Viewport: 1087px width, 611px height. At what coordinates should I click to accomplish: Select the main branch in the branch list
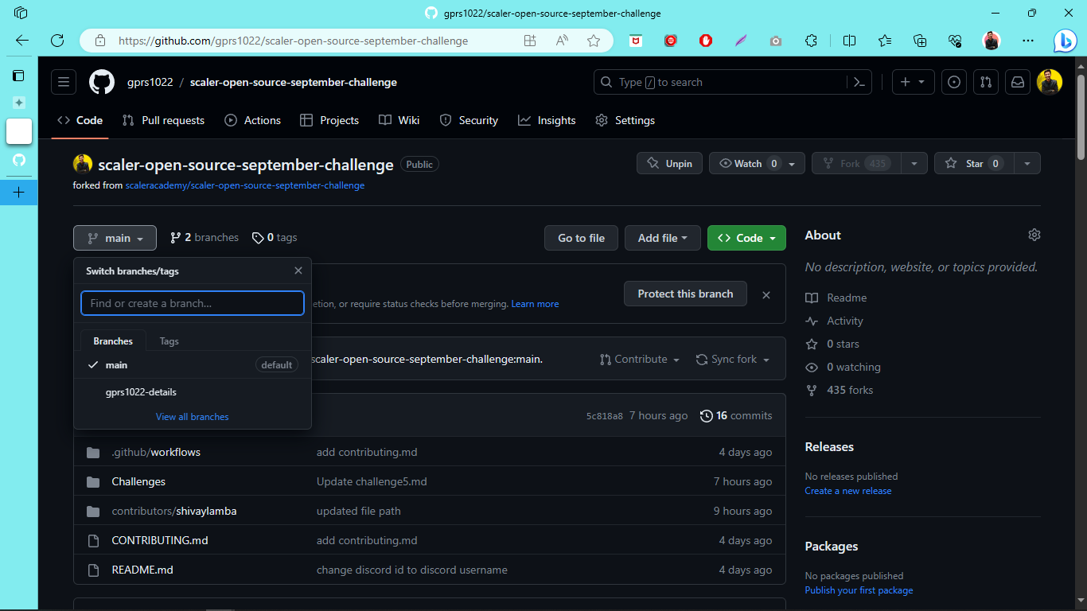117,364
